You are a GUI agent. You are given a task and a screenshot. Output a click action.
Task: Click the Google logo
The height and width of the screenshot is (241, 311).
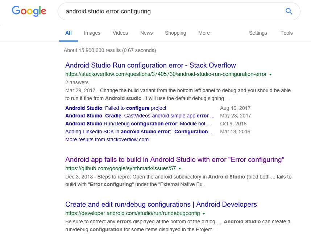pos(29,11)
